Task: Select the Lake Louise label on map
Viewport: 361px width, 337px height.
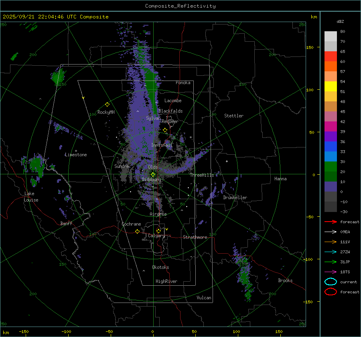Action: pos(31,197)
